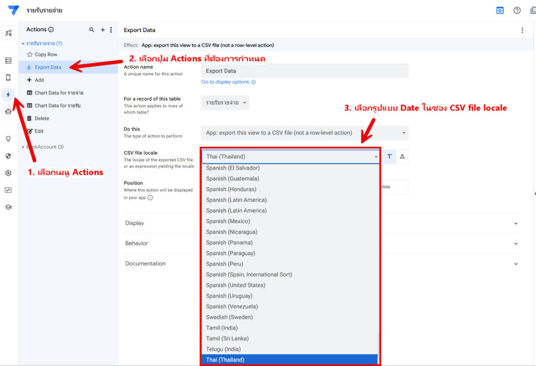The height and width of the screenshot is (366, 536).
Task: Open the Manage monitor sidebar icon
Action: 8,190
